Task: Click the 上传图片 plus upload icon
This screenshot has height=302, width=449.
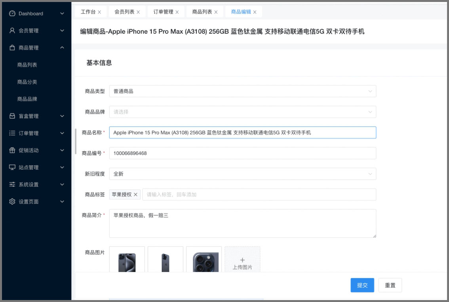Action: click(x=242, y=260)
